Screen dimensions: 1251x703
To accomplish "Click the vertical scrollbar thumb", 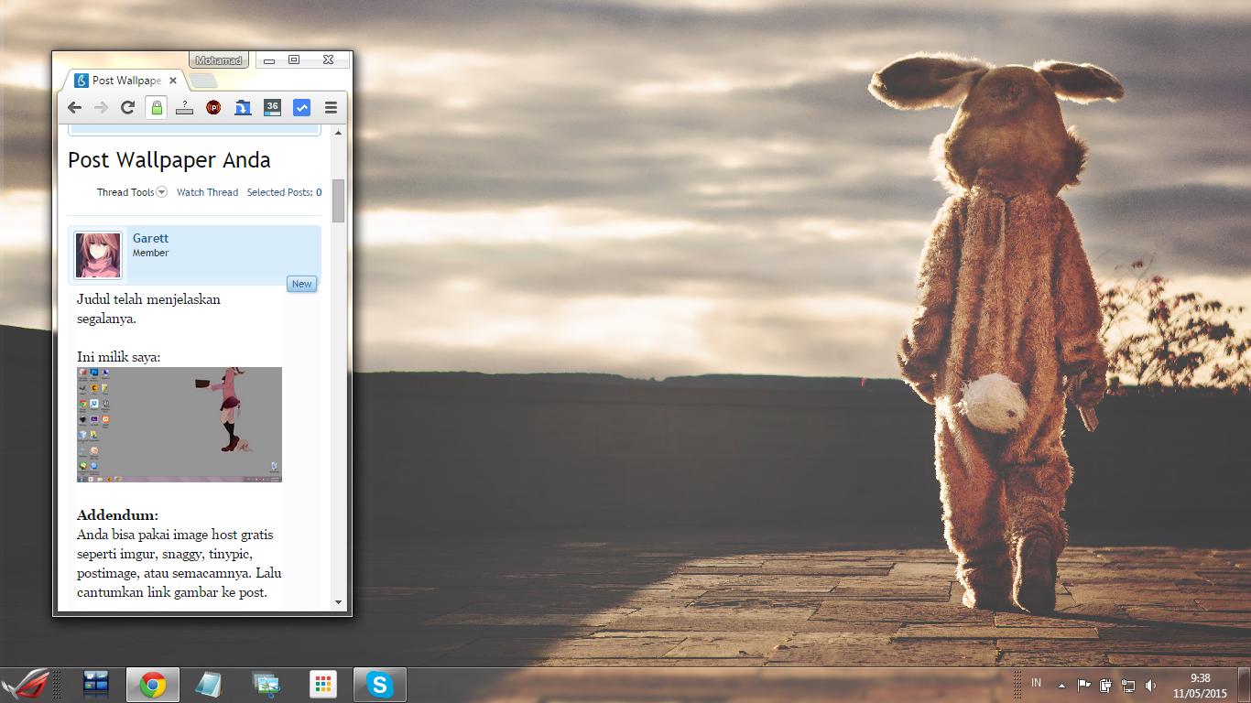I will 338,200.
